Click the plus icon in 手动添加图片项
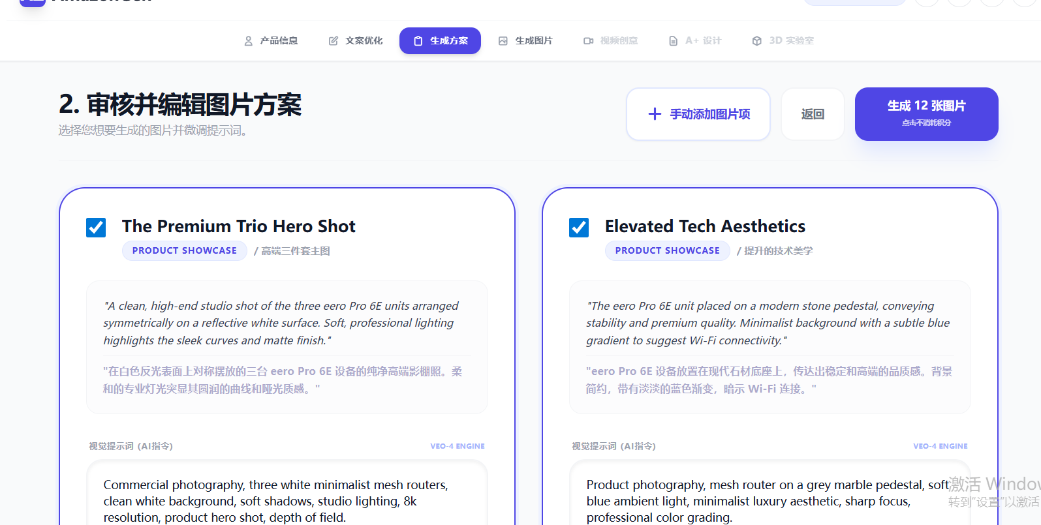Image resolution: width=1041 pixels, height=525 pixels. coord(655,114)
